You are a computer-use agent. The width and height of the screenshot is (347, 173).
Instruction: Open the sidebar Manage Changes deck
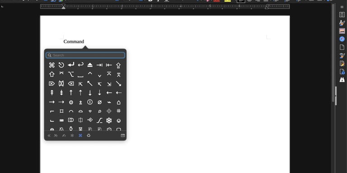tap(342, 64)
